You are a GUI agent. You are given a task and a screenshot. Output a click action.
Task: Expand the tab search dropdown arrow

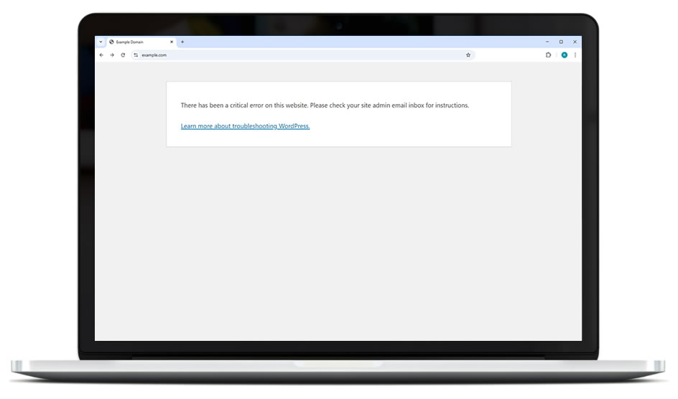tap(101, 42)
